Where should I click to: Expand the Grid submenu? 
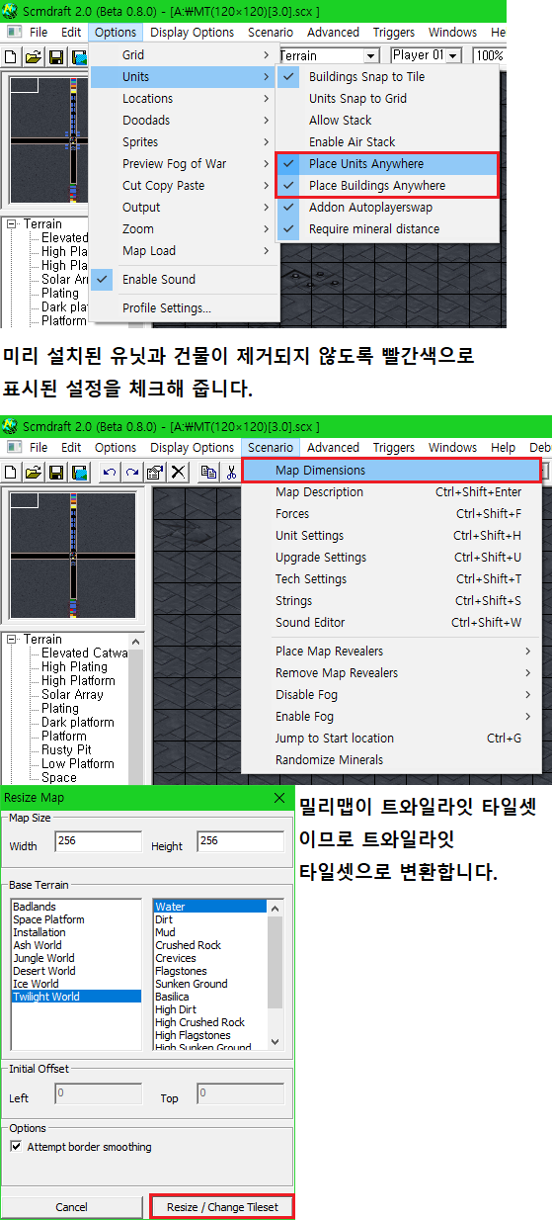coord(185,55)
